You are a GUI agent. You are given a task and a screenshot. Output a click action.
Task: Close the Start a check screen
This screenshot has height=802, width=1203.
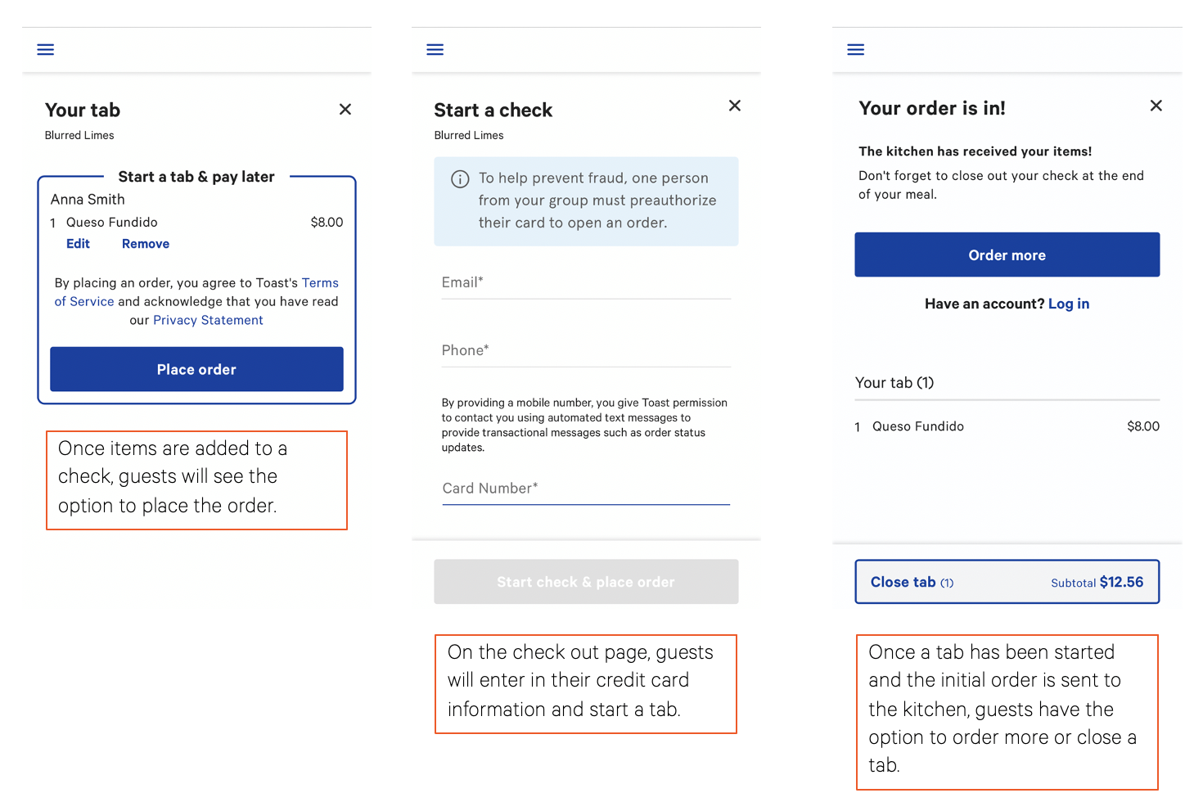click(x=734, y=106)
